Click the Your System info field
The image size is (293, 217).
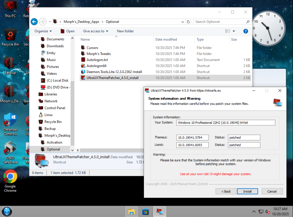click(x=226, y=123)
